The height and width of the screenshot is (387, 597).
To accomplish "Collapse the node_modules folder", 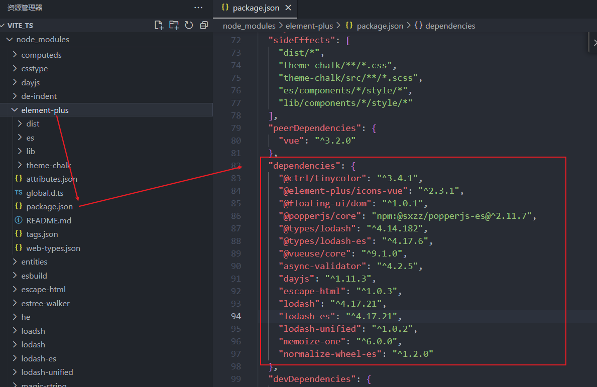I will click(43, 40).
